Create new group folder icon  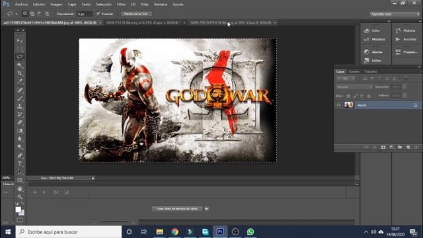click(x=400, y=147)
